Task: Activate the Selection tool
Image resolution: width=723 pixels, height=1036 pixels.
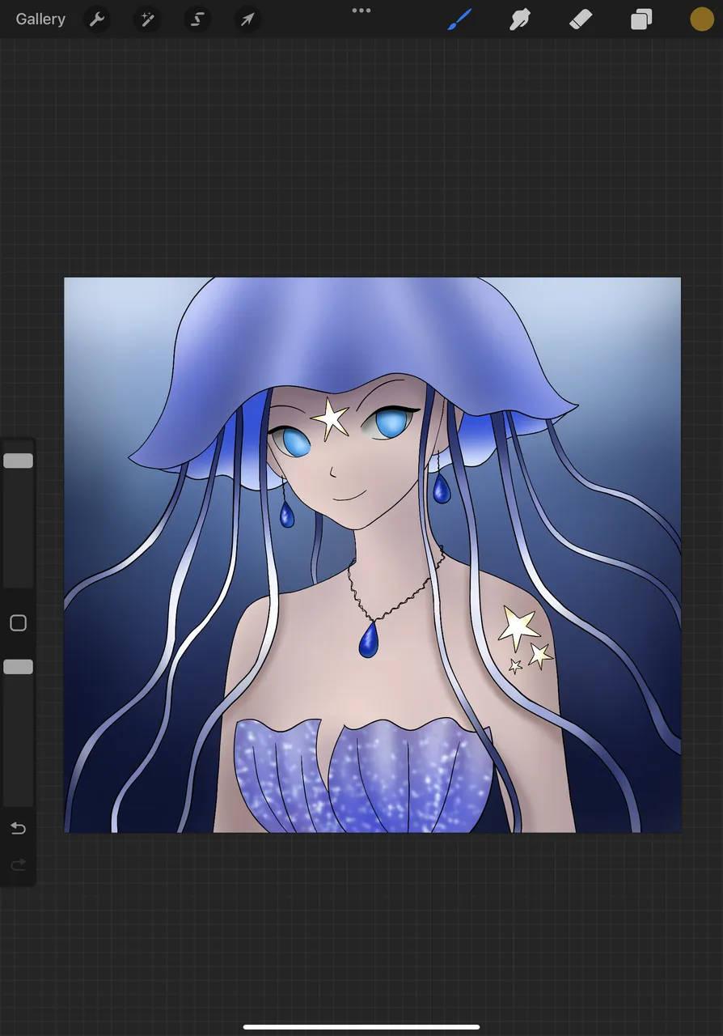Action: point(197,19)
